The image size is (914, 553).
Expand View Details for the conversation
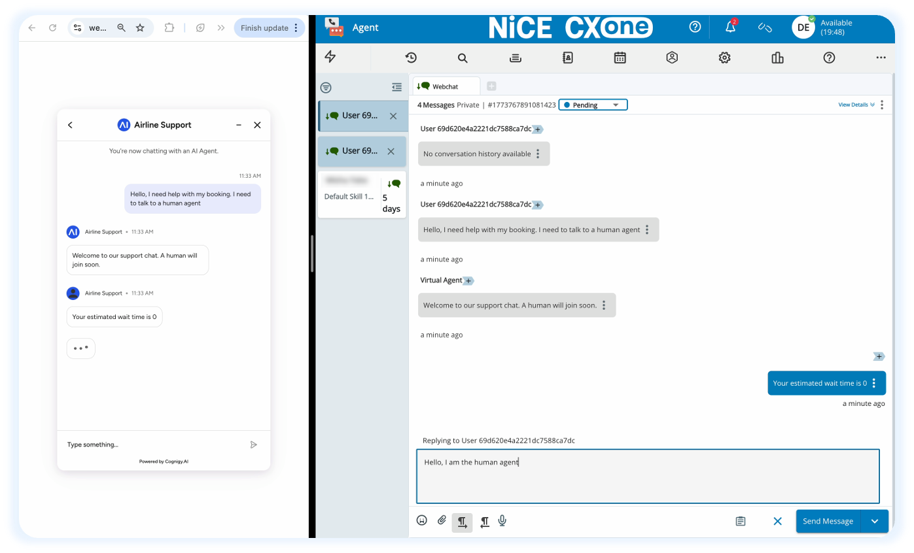(856, 105)
